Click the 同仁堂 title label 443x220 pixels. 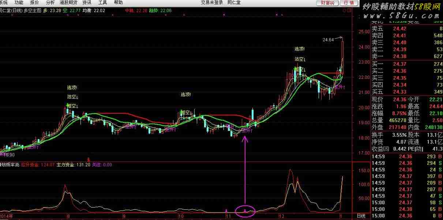coord(234,3)
